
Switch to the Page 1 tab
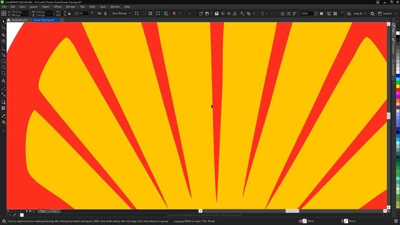point(43,211)
